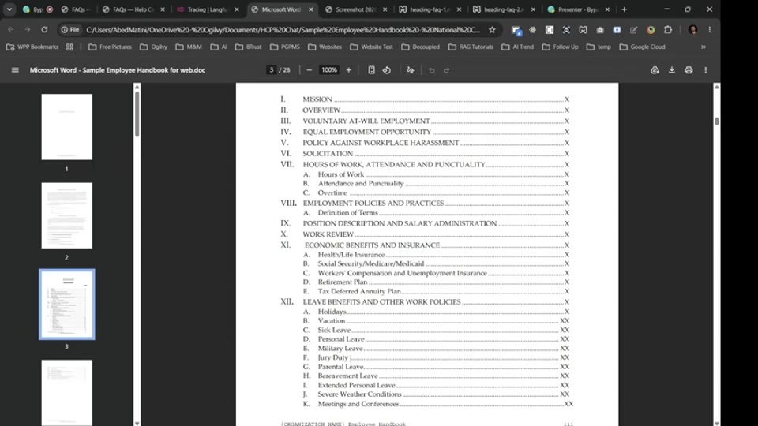
Task: Open the PGPMS bookmark folder
Action: (285, 47)
